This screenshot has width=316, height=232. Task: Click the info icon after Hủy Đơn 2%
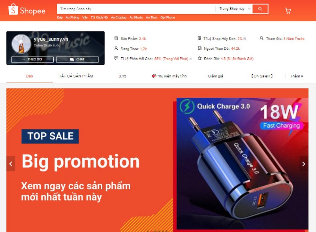[245, 39]
